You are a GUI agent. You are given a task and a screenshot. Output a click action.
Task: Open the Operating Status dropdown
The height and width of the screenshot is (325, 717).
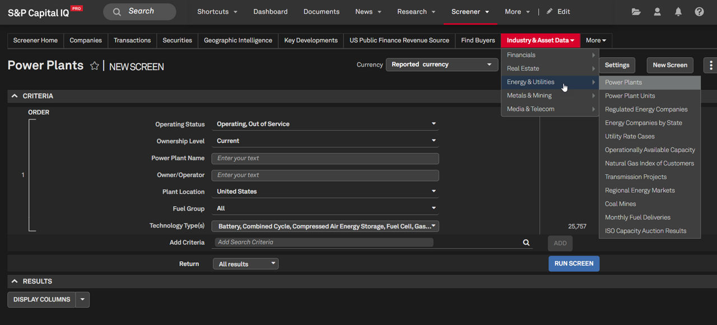click(325, 124)
